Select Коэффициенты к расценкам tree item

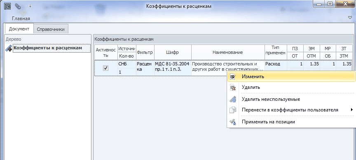point(48,48)
